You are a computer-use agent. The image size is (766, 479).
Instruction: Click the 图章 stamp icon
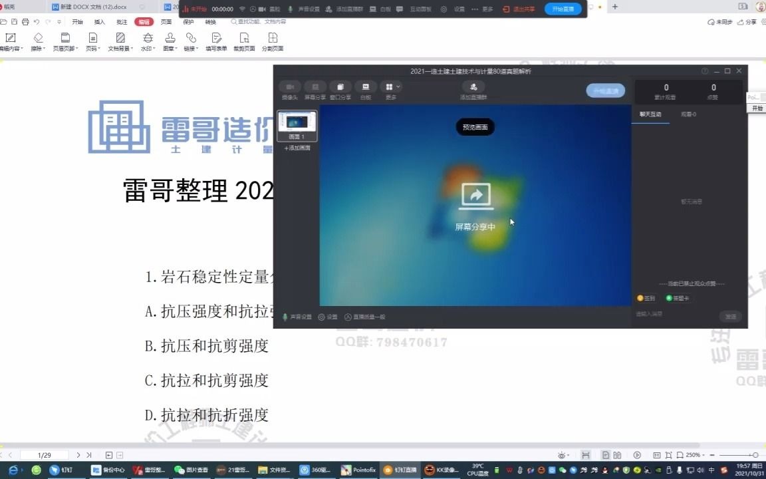click(x=170, y=40)
